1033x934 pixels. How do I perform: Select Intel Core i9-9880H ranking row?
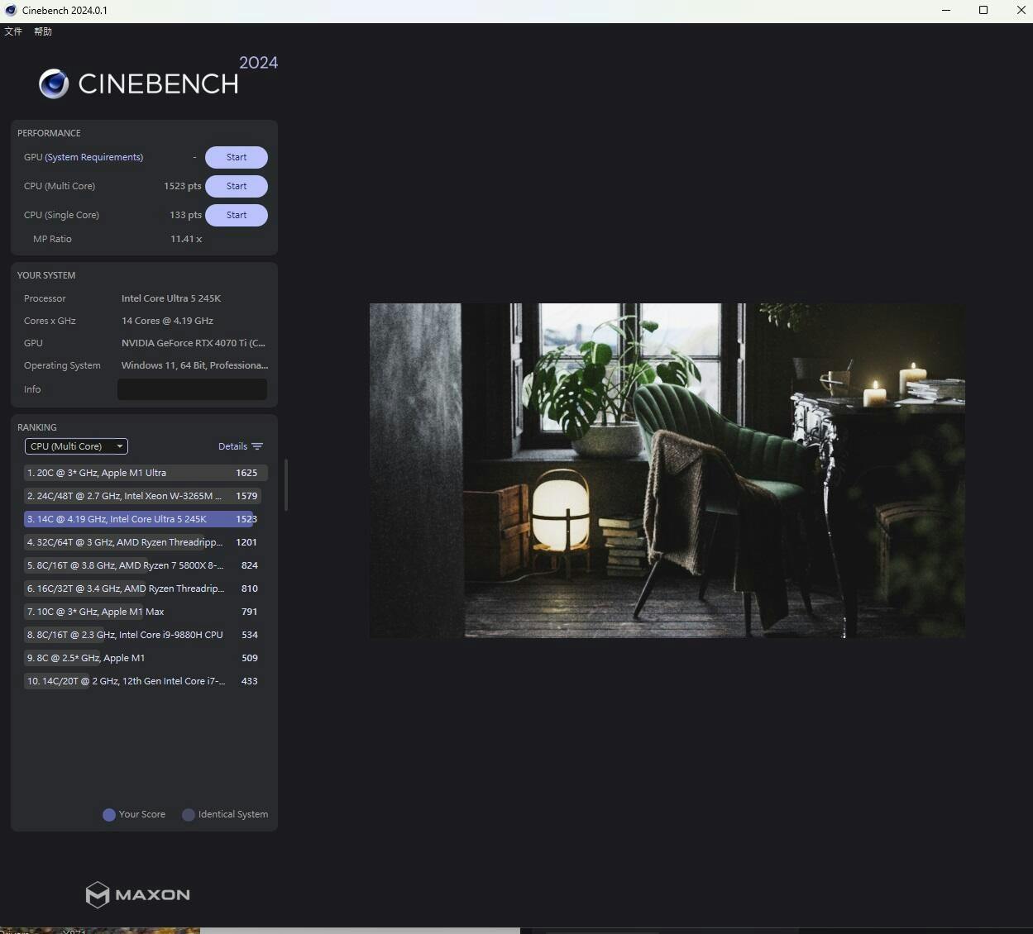146,635
